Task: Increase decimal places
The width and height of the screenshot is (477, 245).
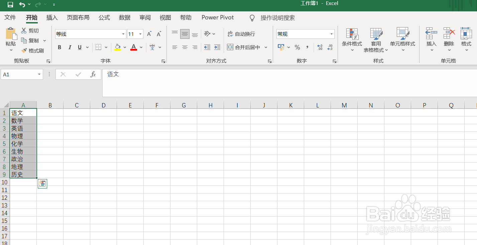Action: [320, 47]
